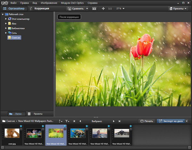Jump to first image in filmstrip
This screenshot has width=192, height=150.
[x=74, y=121]
